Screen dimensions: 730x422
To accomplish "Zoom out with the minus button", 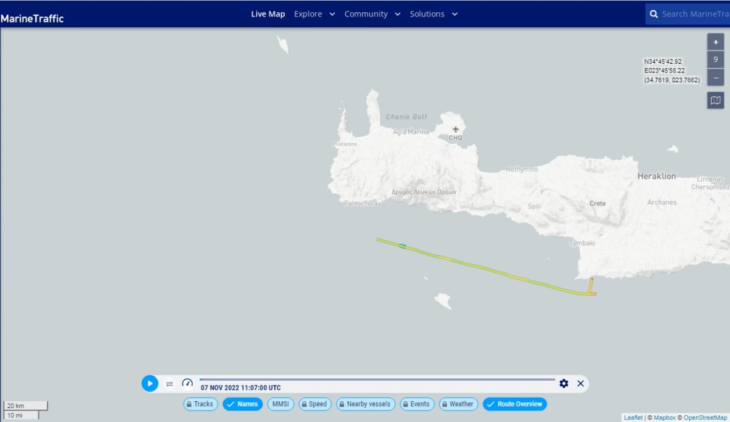I will coord(715,78).
